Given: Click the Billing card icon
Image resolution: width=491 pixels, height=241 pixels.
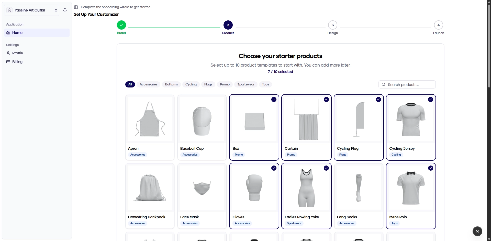Looking at the screenshot, I should 8,62.
